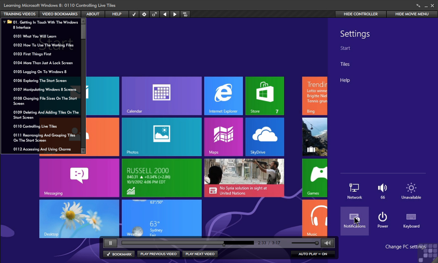Click video list scrollbar up arrow
438x263 pixels.
tap(83, 21)
